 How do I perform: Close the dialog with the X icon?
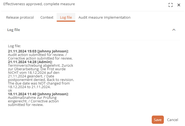179,5
